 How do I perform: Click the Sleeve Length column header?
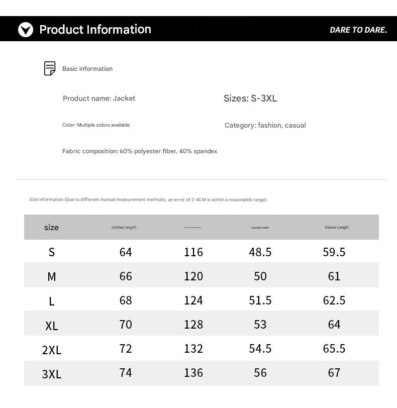pos(336,228)
